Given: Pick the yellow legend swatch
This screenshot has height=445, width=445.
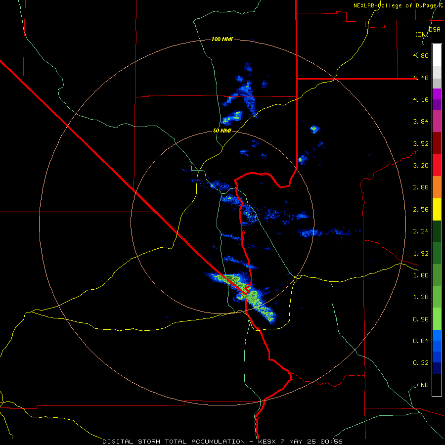Looking at the screenshot, I should (437, 209).
